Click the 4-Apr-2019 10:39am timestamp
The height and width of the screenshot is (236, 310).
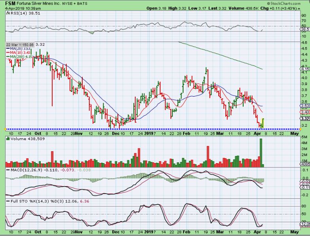click(x=23, y=8)
